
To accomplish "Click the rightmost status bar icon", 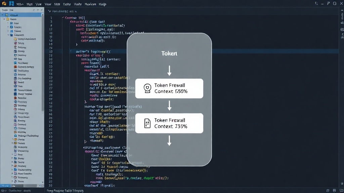I will pos(341,191).
